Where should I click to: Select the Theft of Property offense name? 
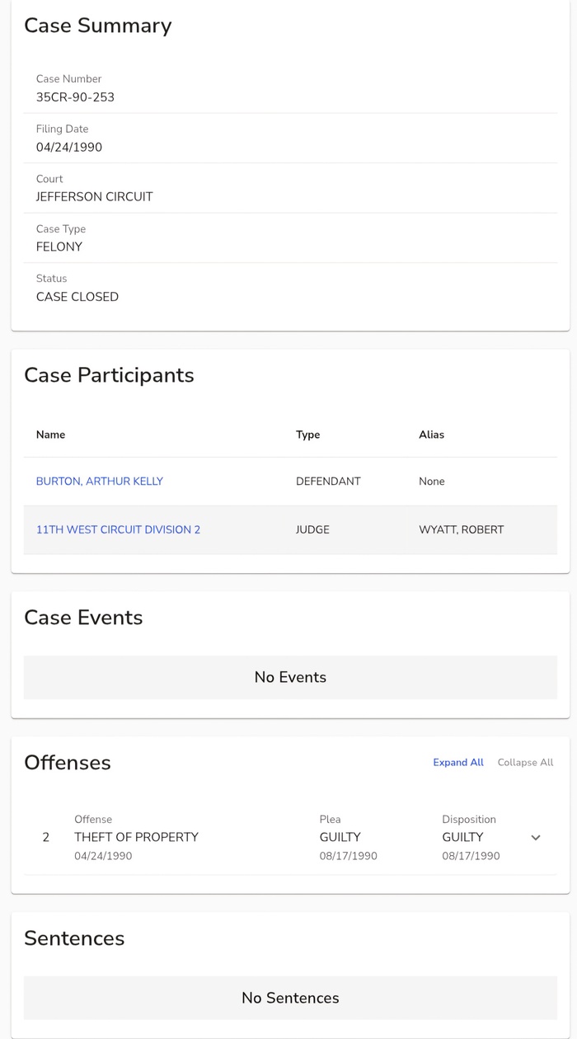point(136,837)
